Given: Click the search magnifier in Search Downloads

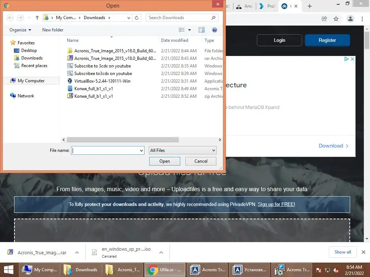Looking at the screenshot, I should point(213,18).
